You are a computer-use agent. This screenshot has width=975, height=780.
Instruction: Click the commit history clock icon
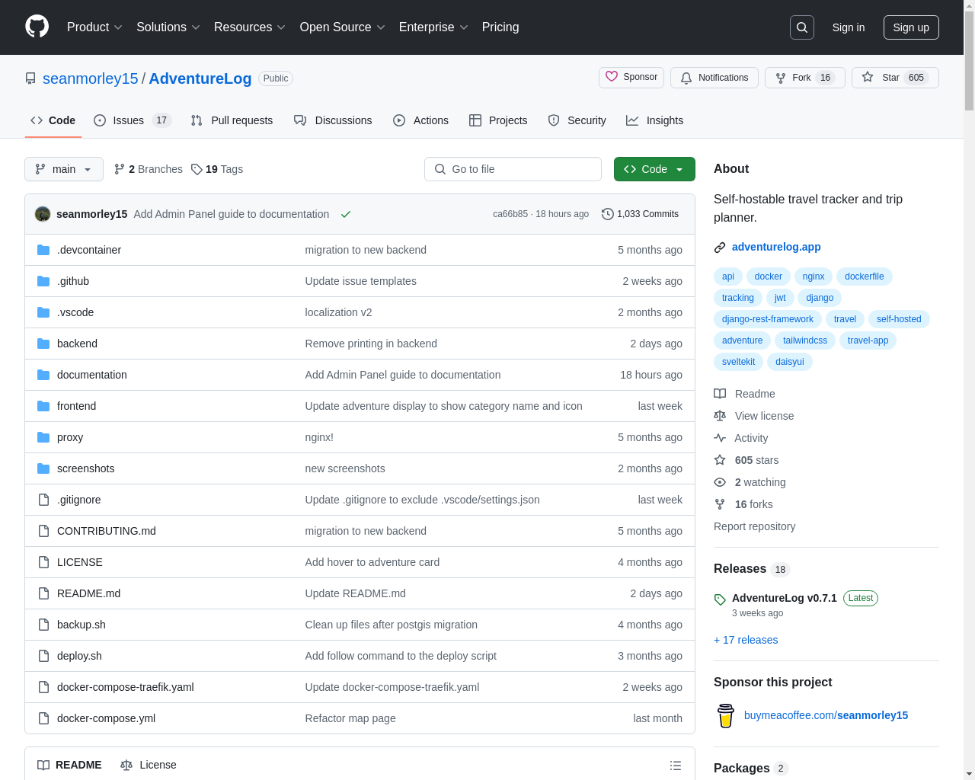click(x=607, y=214)
